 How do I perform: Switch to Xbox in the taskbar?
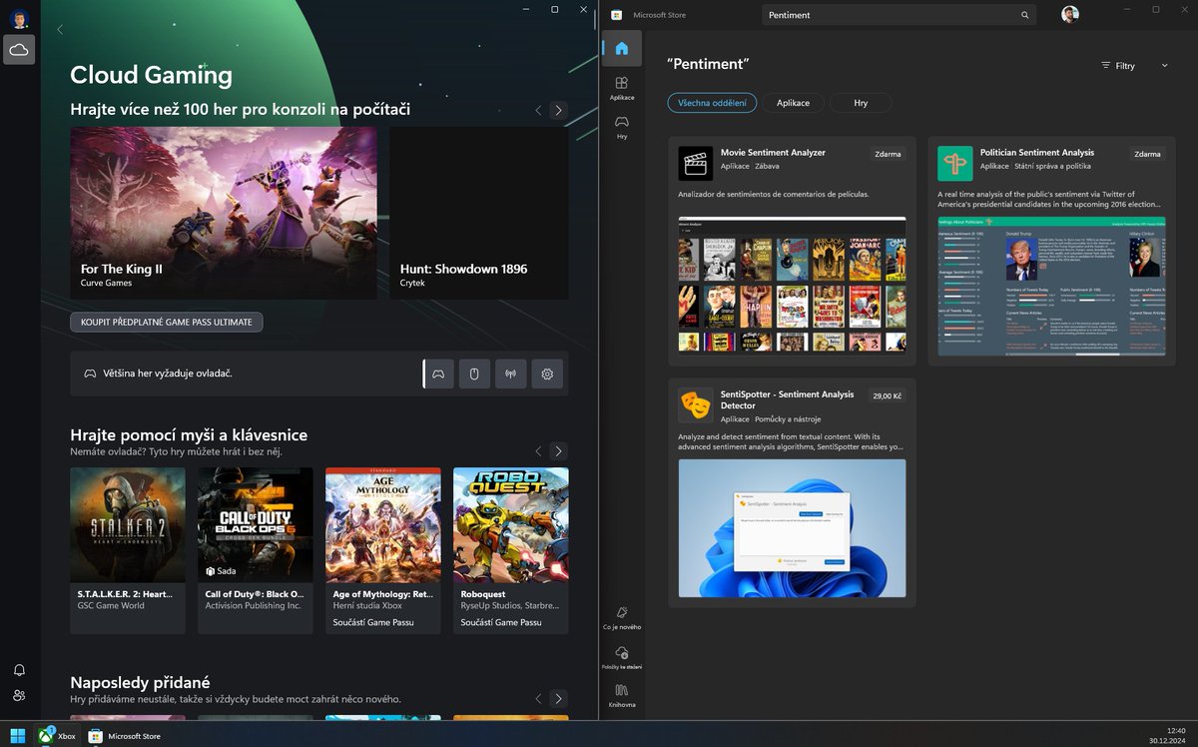pyautogui.click(x=58, y=736)
